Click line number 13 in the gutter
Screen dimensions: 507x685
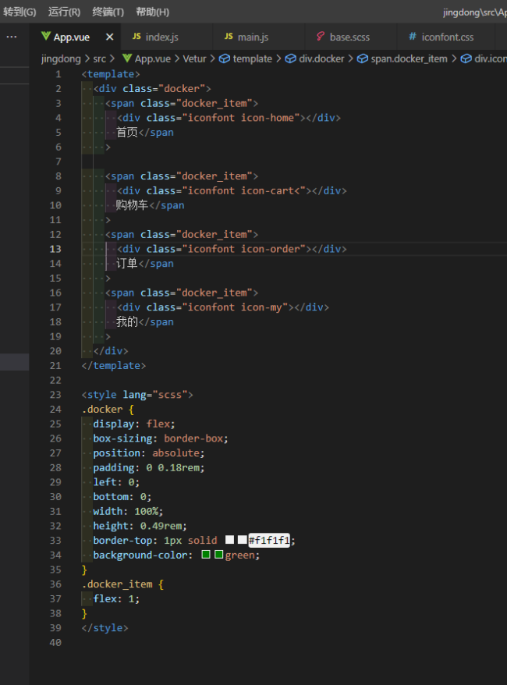point(55,249)
